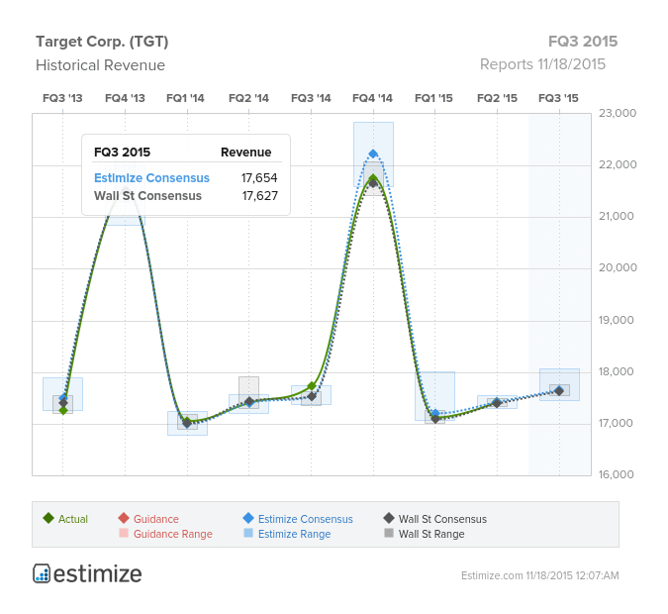Select the FQ1 '15 quarter label

tap(433, 98)
